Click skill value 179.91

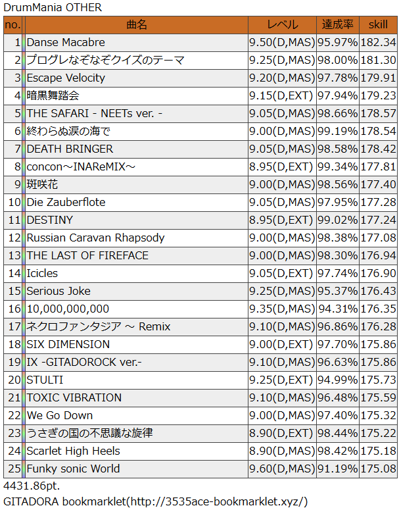point(378,78)
